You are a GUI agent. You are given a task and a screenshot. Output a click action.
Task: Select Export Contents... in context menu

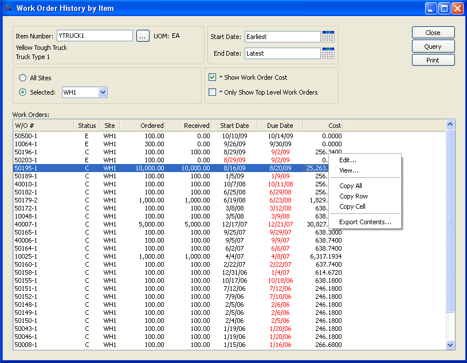click(365, 222)
